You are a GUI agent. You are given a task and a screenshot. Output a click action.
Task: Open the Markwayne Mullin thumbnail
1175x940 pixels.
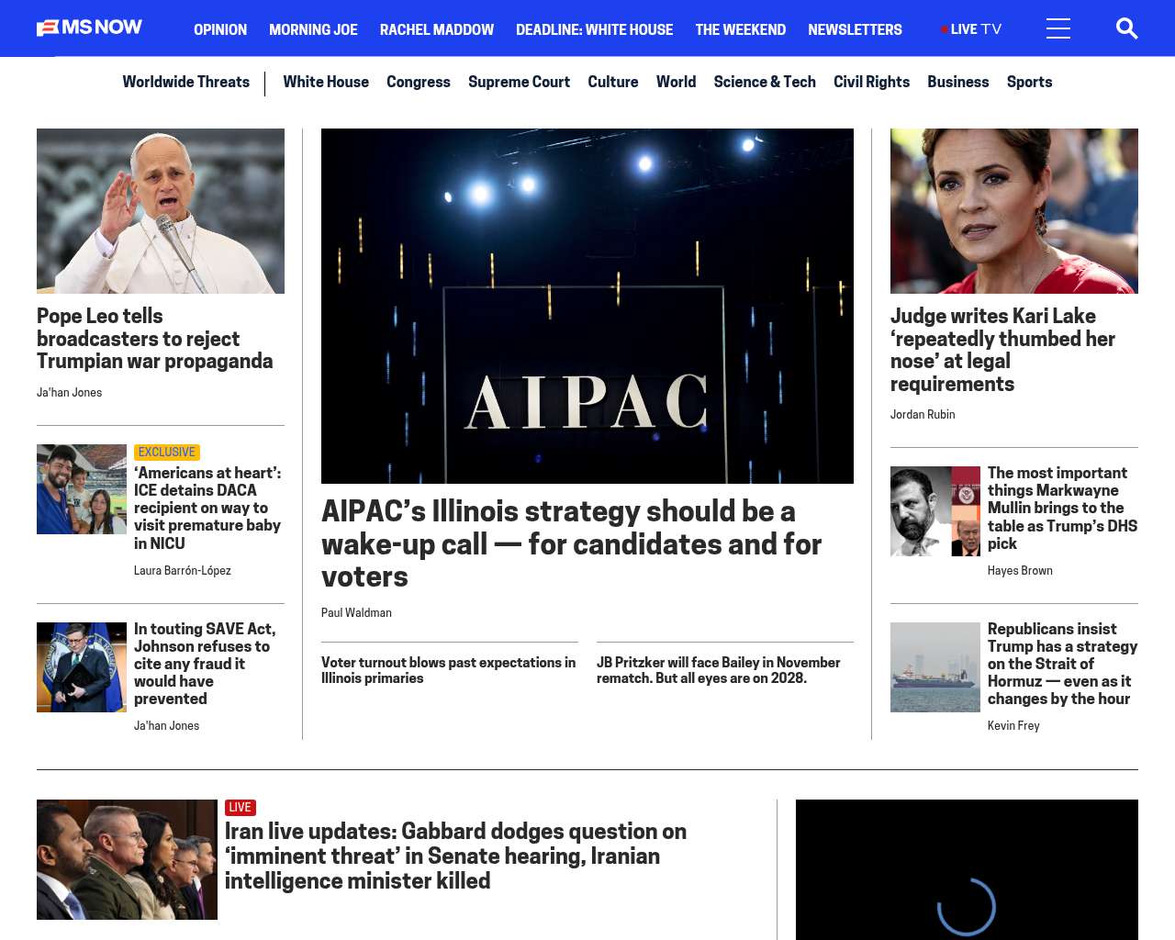click(x=935, y=511)
